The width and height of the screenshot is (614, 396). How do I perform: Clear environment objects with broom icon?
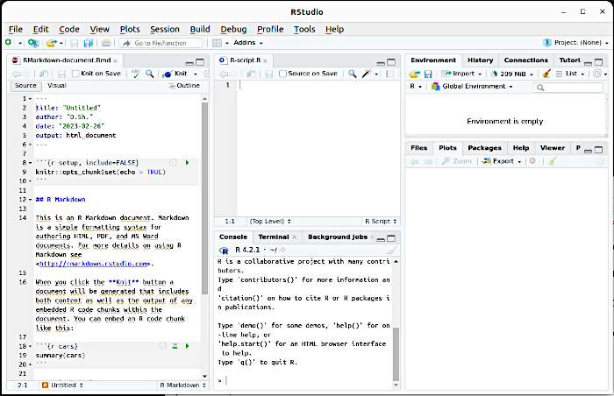pos(546,74)
